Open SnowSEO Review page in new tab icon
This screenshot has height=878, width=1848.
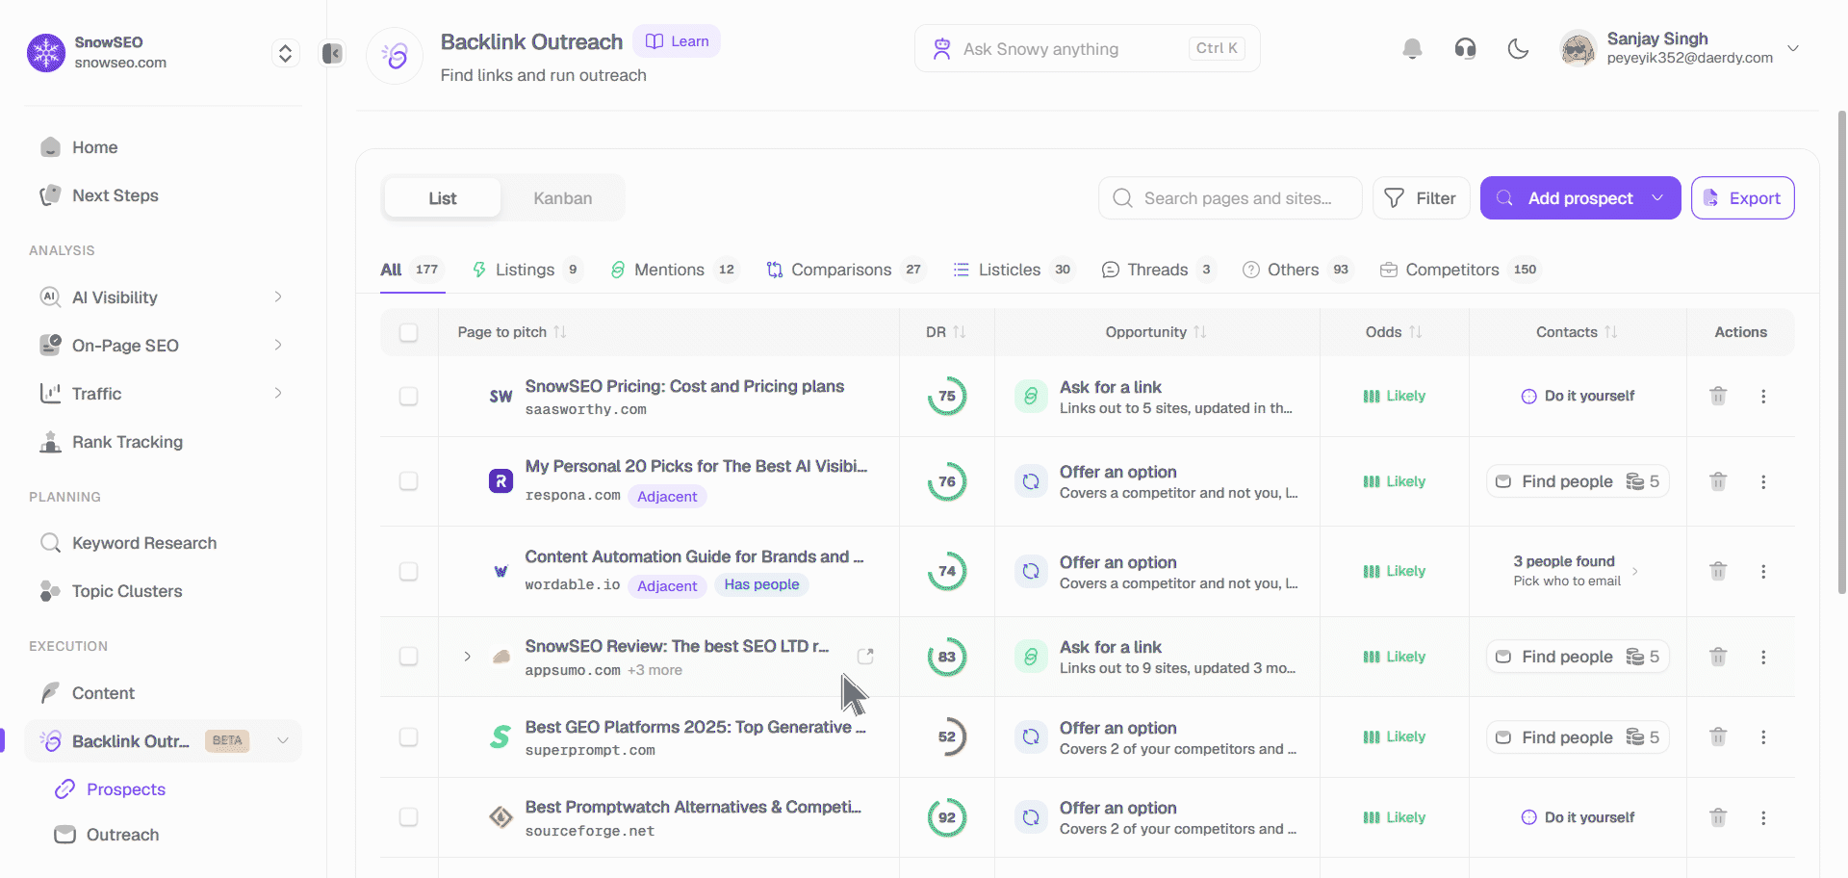point(865,656)
